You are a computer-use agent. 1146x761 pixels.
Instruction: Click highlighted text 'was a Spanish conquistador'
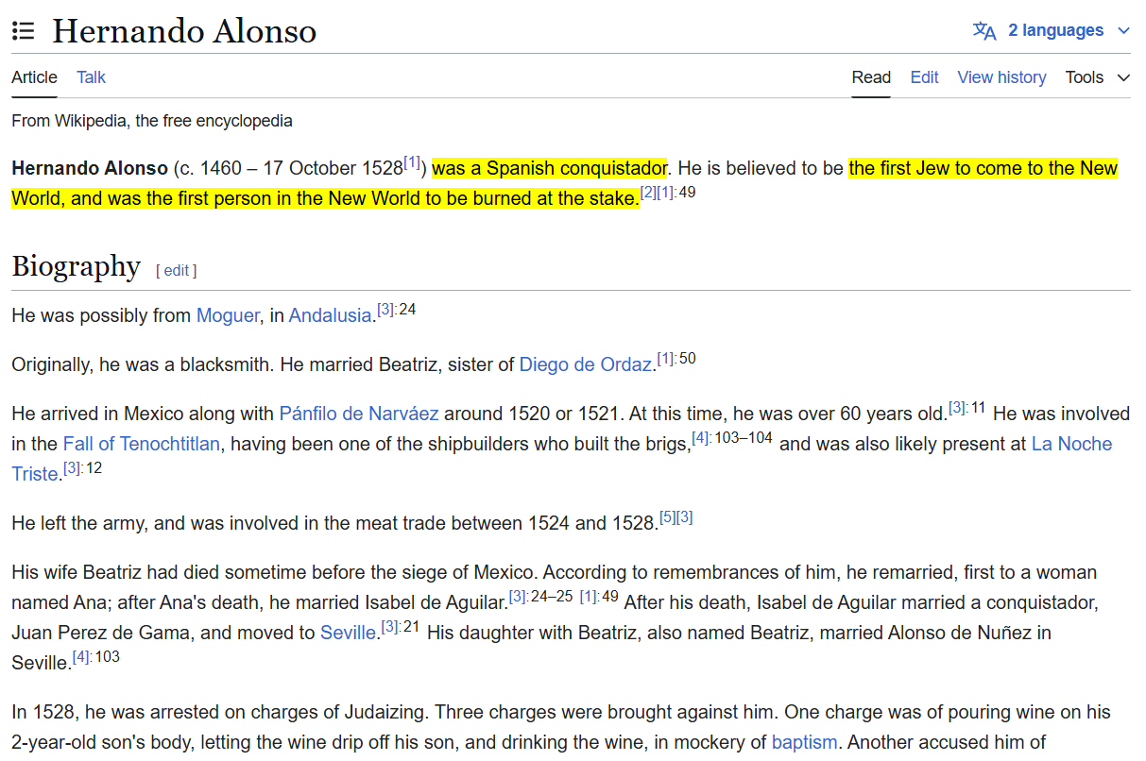(549, 169)
